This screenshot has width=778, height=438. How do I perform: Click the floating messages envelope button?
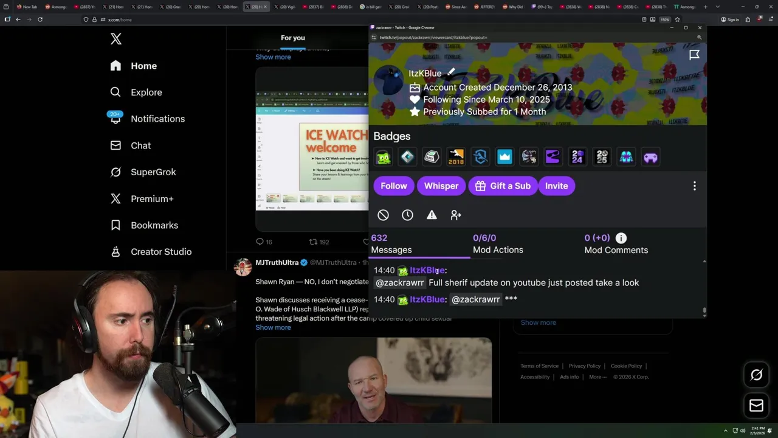point(756,406)
